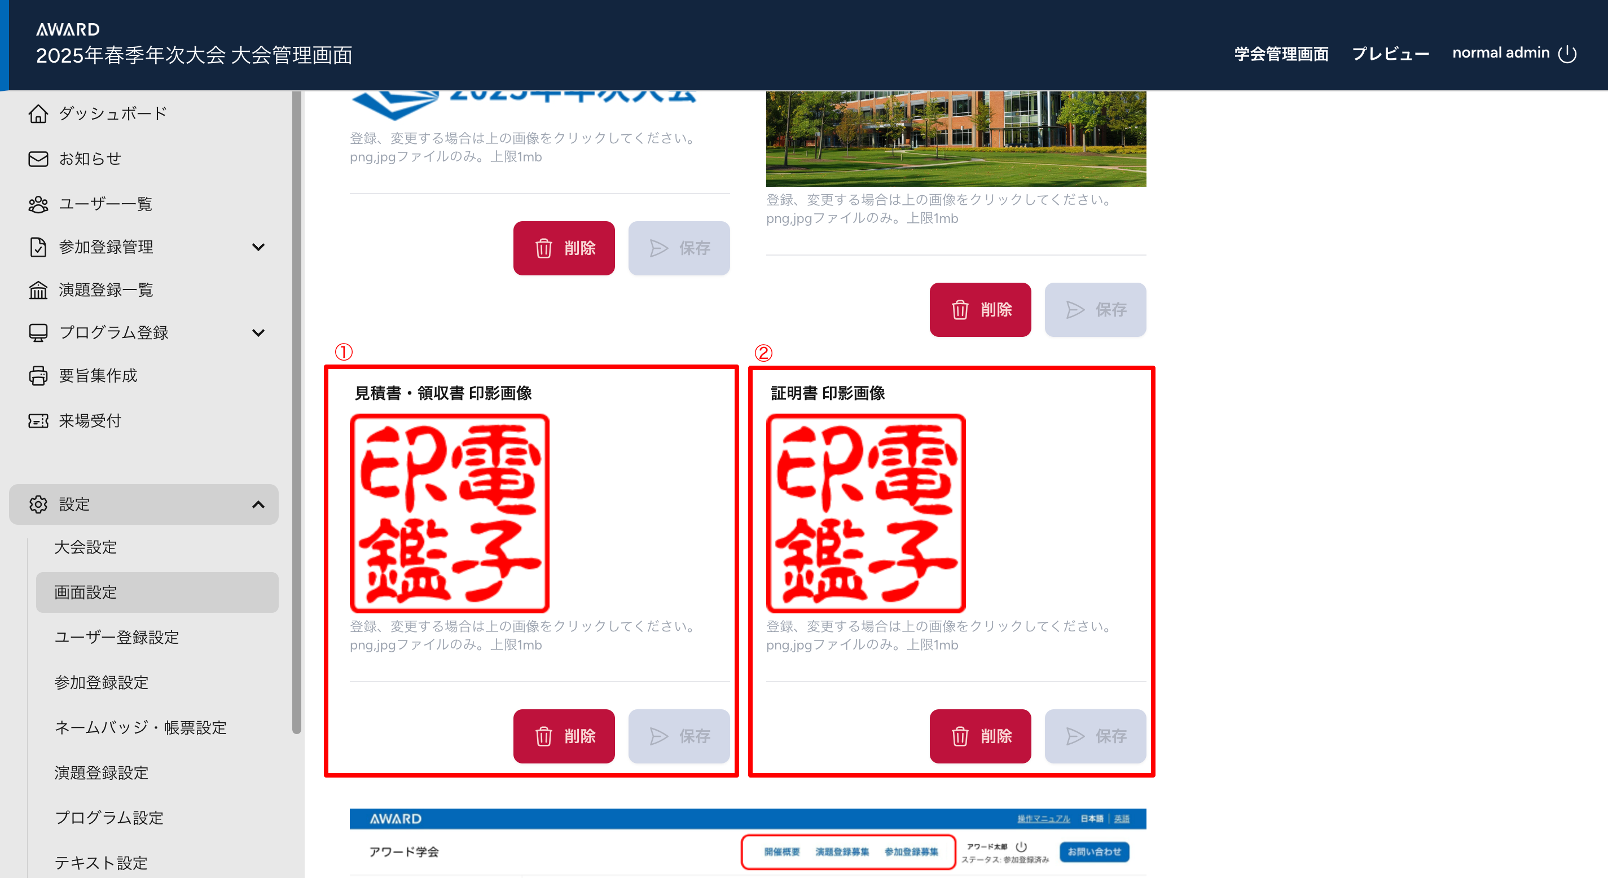Open ネームバッジ・帳票設定 submenu item
1608x878 pixels.
tap(140, 727)
